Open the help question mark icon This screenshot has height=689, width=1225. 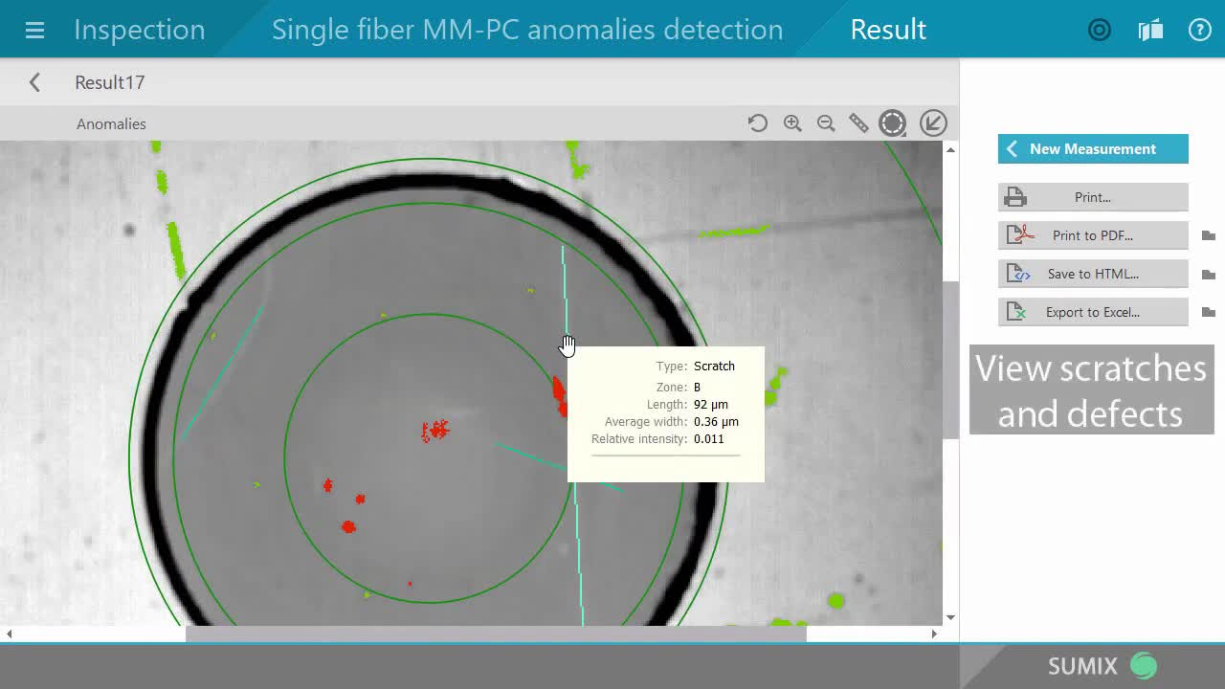pos(1200,30)
